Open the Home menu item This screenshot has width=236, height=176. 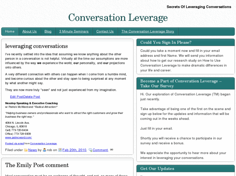click(x=10, y=31)
